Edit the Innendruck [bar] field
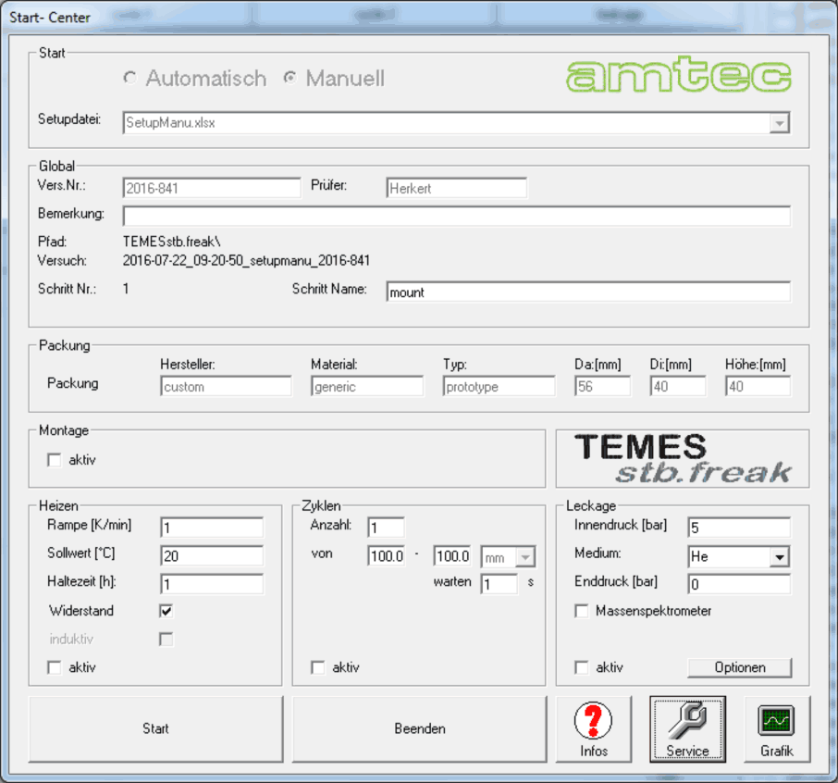 coord(739,528)
